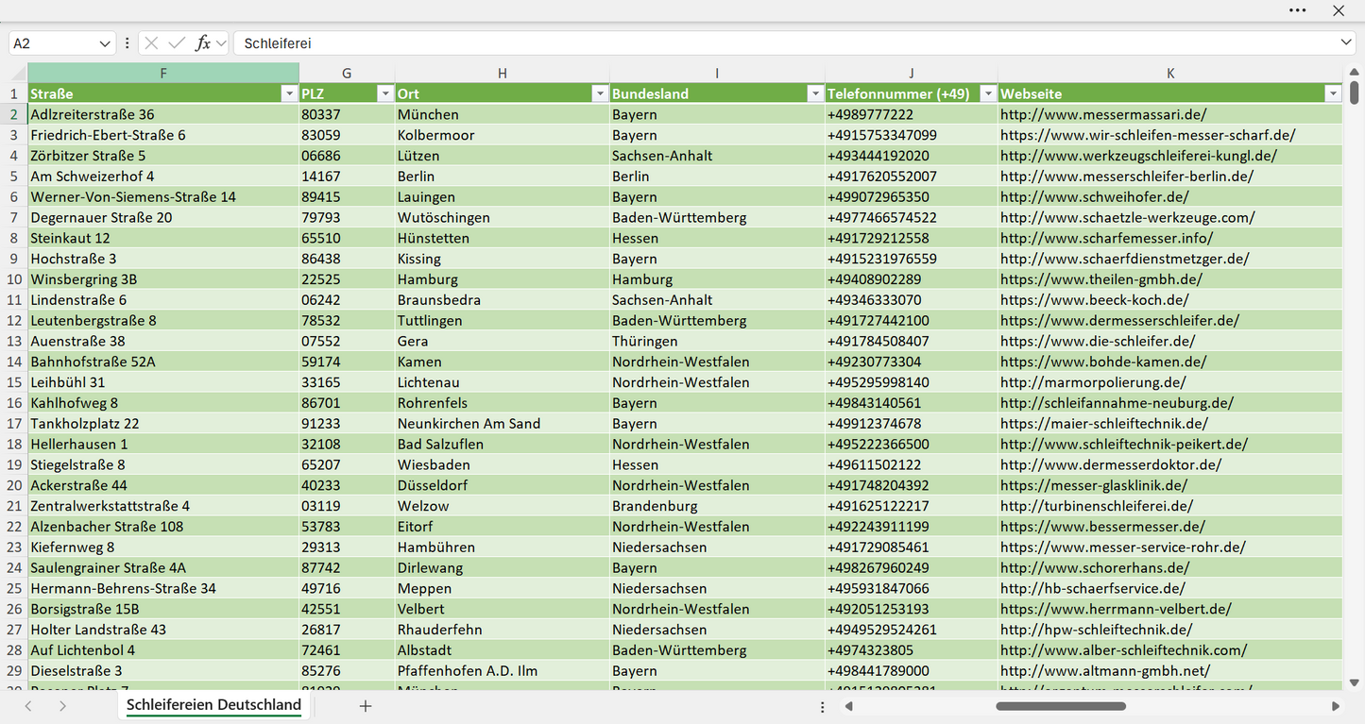This screenshot has height=724, width=1365.
Task: Click horizontal scrollbar right arrow
Action: (1336, 706)
